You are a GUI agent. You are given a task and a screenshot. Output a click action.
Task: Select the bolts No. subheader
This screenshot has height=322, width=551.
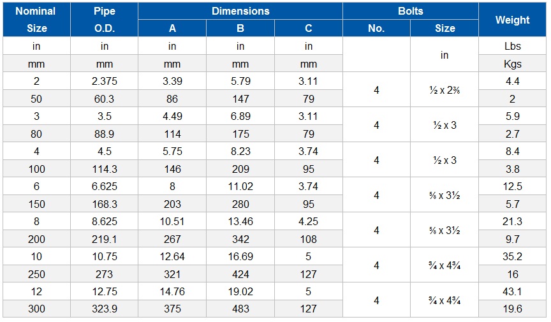376,28
